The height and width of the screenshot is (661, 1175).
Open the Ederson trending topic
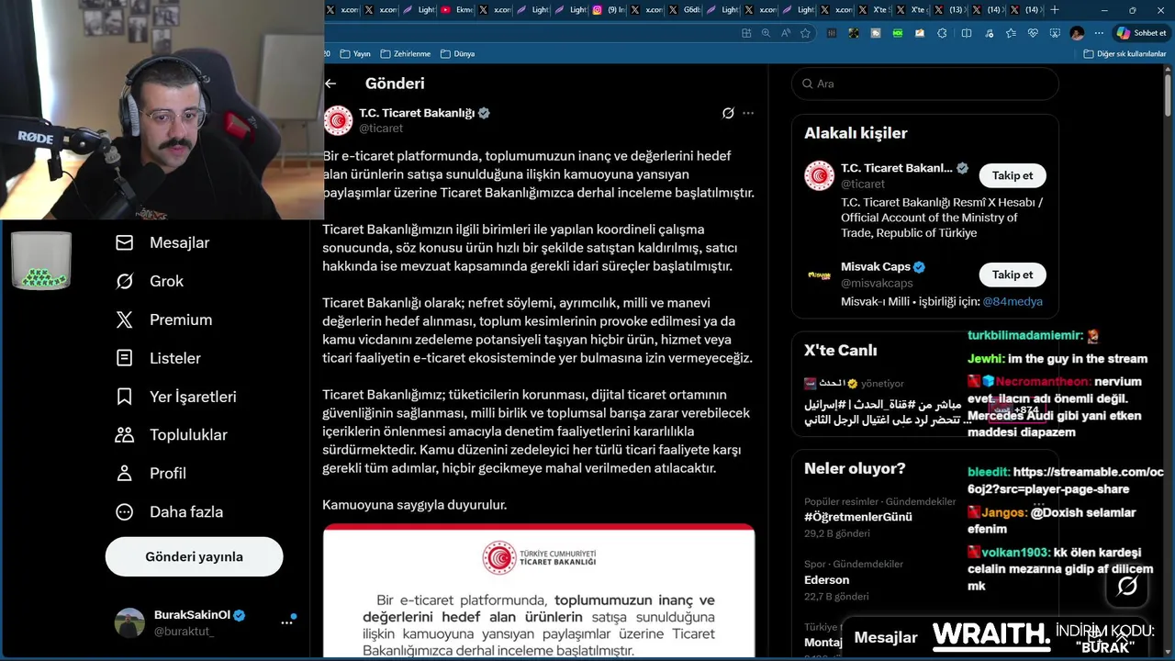(x=826, y=579)
